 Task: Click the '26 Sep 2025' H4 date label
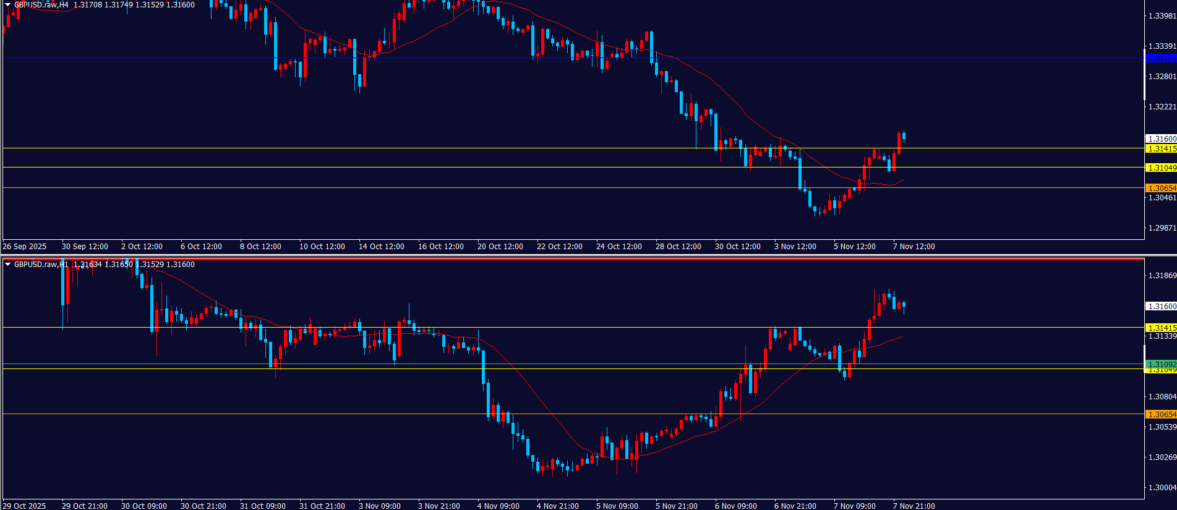(25, 247)
